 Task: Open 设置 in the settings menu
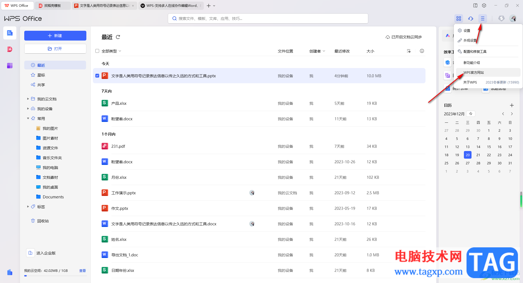click(488, 30)
